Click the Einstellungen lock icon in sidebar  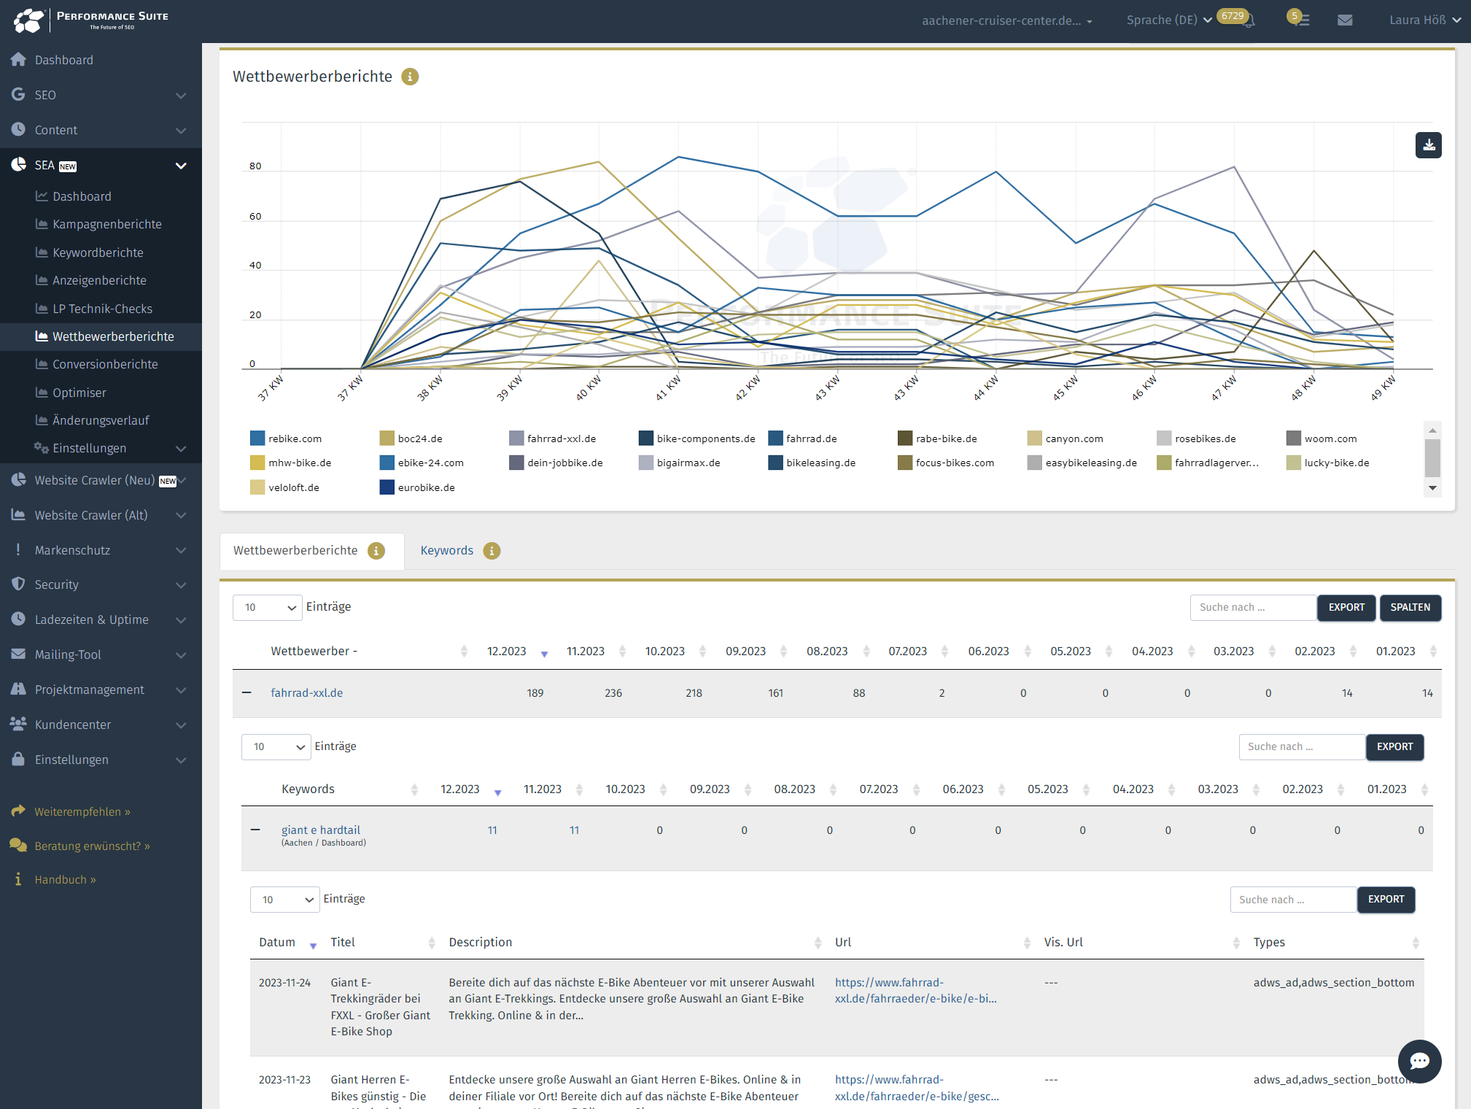[19, 759]
